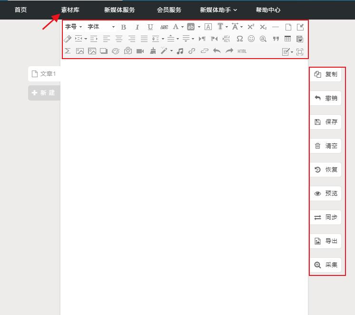Toggle superscript formatting
The width and height of the screenshot is (355, 315).
click(251, 27)
